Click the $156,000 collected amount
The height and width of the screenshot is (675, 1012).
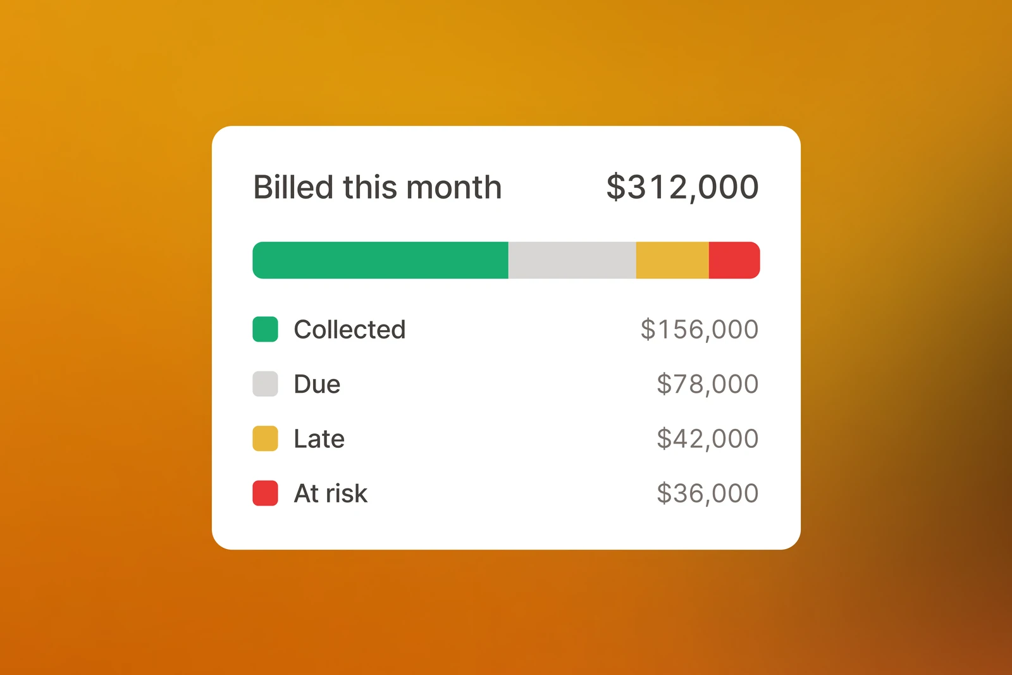(x=700, y=330)
